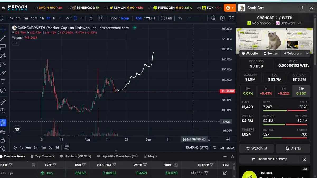Toggle lock all drawings
Image resolution: width=317 pixels, height=178 pixels.
pos(3,140)
